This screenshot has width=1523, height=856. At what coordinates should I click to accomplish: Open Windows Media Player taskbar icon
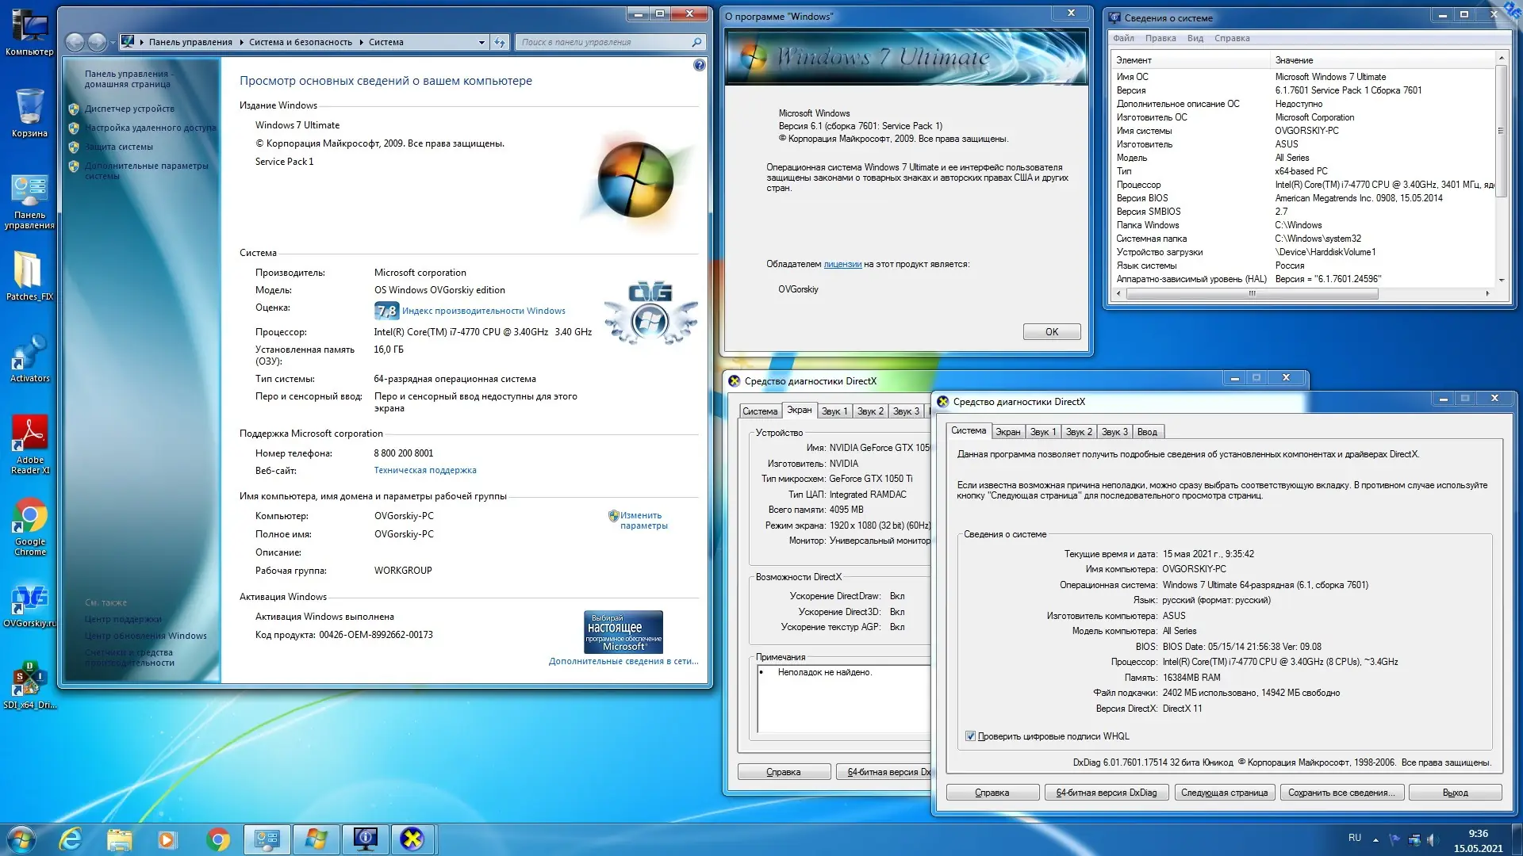click(x=167, y=839)
